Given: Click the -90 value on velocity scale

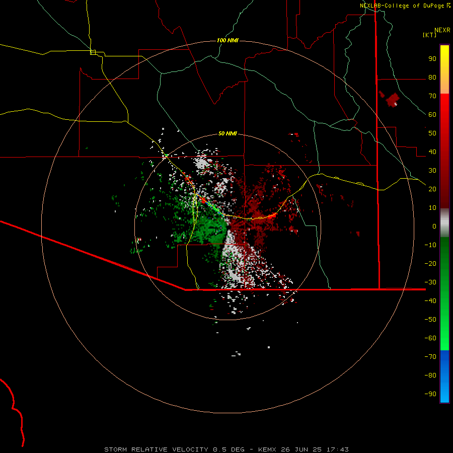Looking at the screenshot, I should [430, 394].
